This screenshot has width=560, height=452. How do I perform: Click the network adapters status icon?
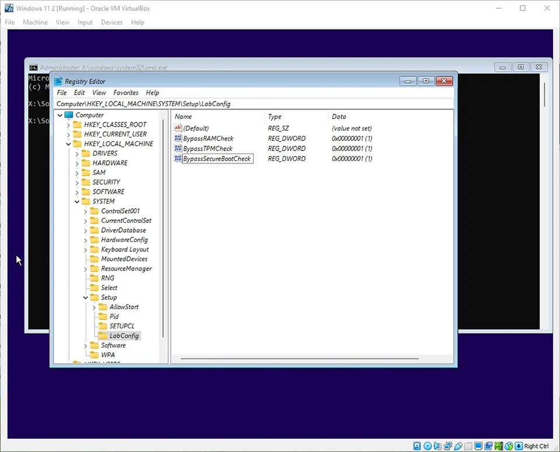448,446
